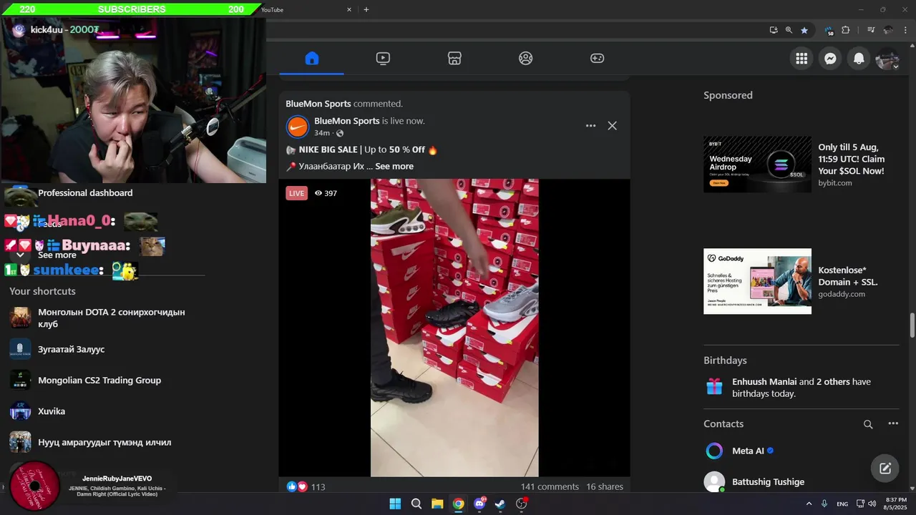The image size is (916, 515).
Task: Open the Facebook menu grid icon
Action: 801,59
